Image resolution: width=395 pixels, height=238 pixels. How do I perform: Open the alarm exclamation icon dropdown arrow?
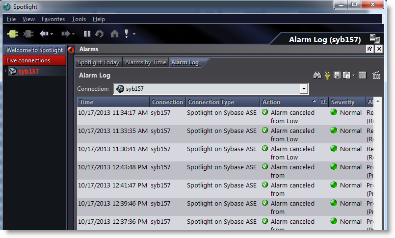(x=134, y=34)
